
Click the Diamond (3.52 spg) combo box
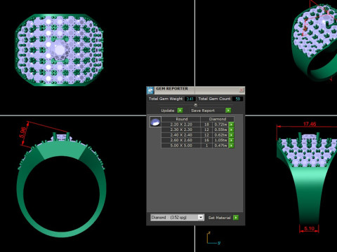(x=177, y=217)
